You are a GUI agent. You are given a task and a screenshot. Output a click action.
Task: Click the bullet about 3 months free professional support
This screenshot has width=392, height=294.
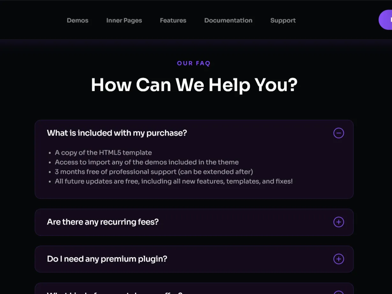154,172
